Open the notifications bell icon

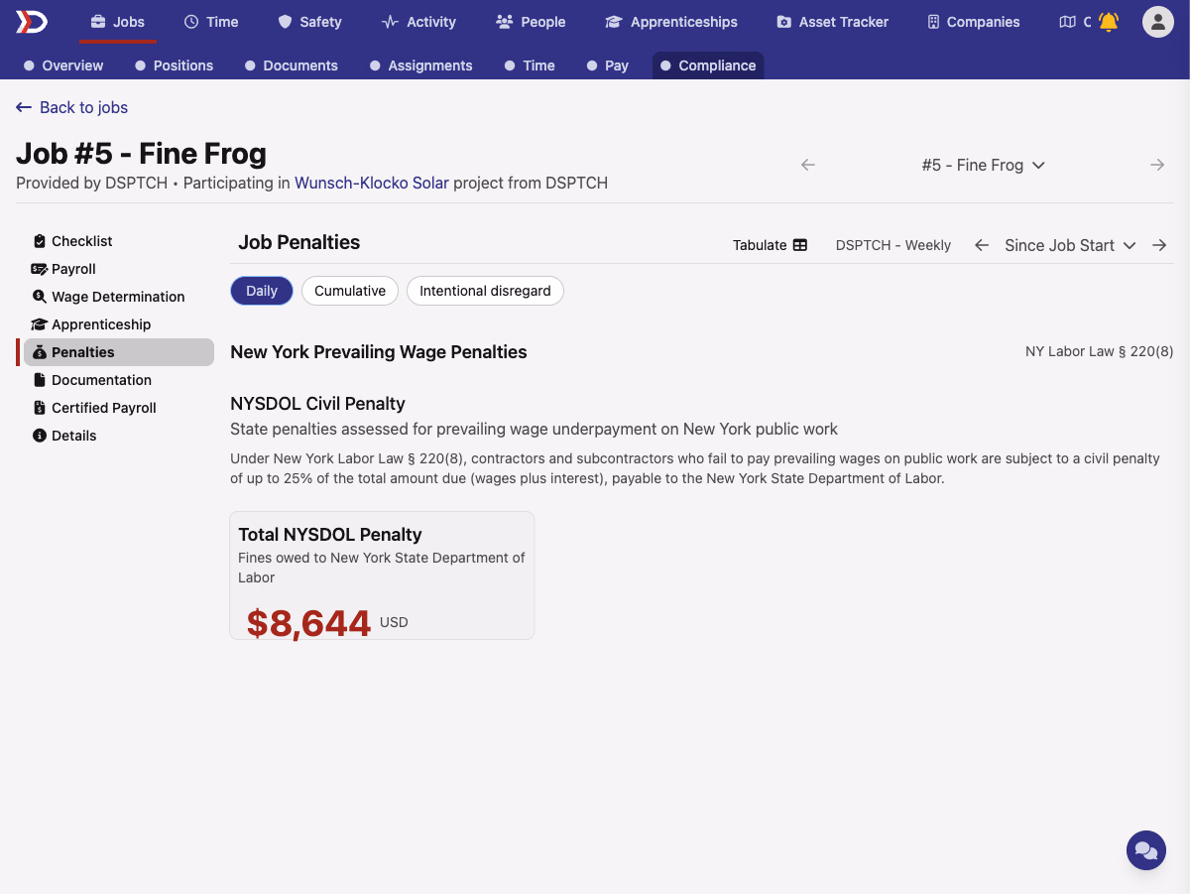click(x=1109, y=22)
